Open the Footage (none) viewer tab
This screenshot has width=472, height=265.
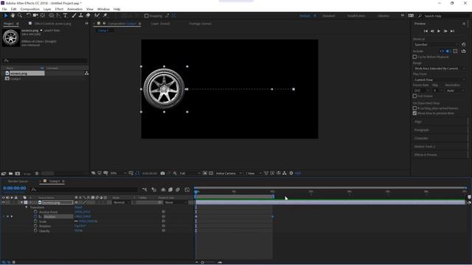pos(200,24)
